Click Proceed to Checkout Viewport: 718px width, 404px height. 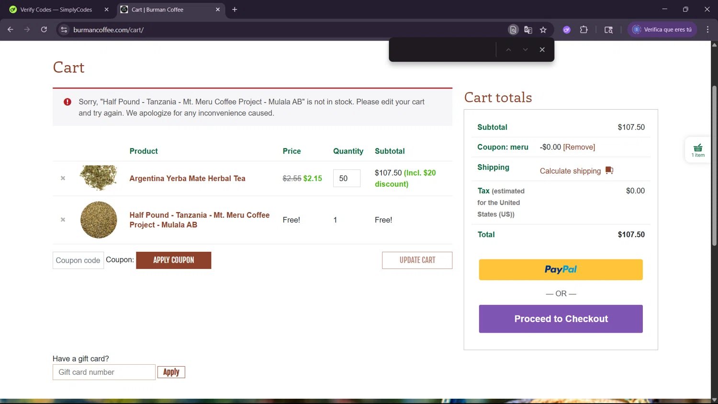[561, 319]
